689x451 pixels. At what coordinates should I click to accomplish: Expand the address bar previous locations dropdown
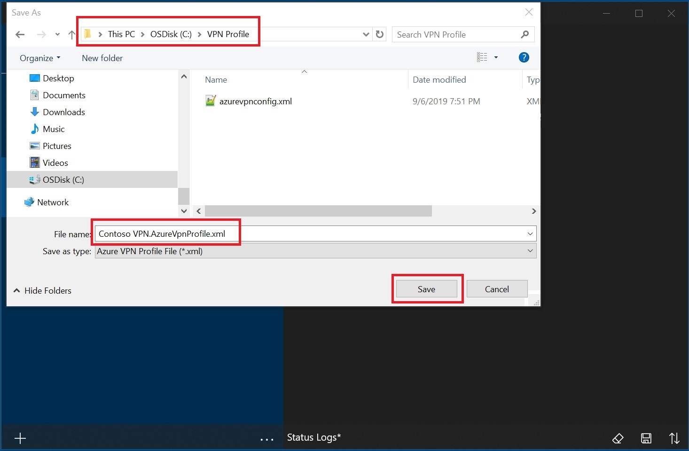(x=366, y=34)
